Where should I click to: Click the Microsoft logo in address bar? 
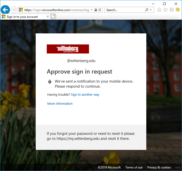[21, 10]
